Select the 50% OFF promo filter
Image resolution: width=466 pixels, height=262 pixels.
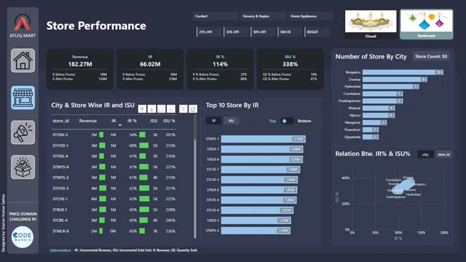click(263, 31)
